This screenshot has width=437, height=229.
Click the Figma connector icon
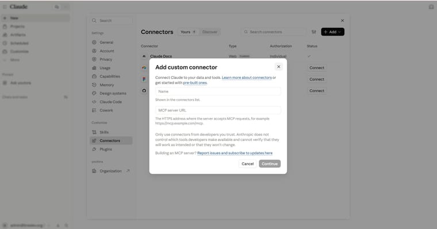tap(144, 79)
